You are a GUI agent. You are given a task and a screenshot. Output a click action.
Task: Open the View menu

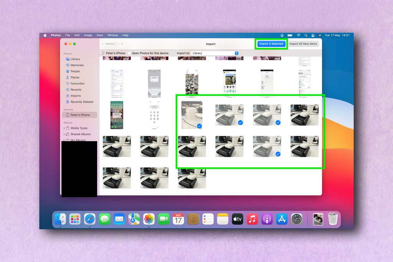pyautogui.click(x=99, y=35)
